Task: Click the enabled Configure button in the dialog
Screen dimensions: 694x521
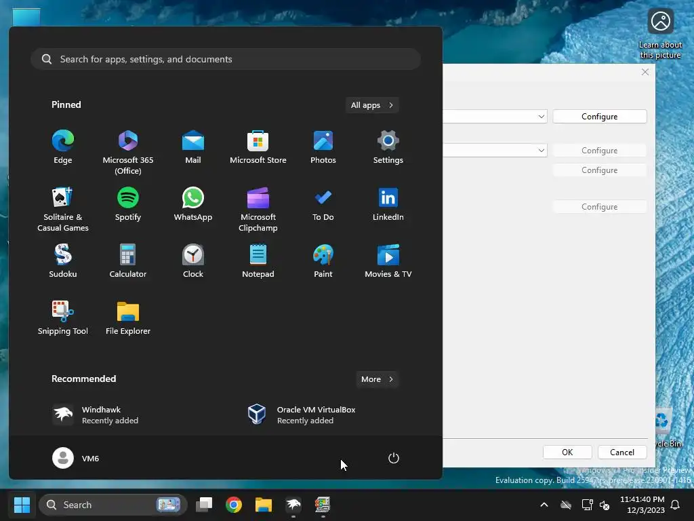Action: point(599,117)
